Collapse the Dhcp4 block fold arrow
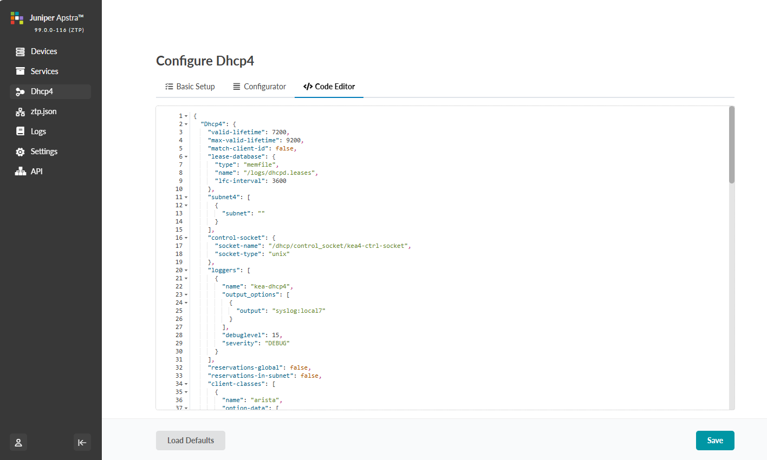 [x=186, y=124]
